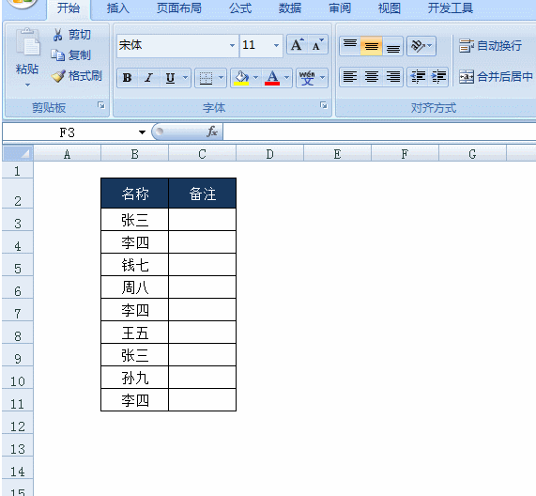Image resolution: width=536 pixels, height=496 pixels.
Task: Switch to the 开始 tab
Action: coord(68,8)
